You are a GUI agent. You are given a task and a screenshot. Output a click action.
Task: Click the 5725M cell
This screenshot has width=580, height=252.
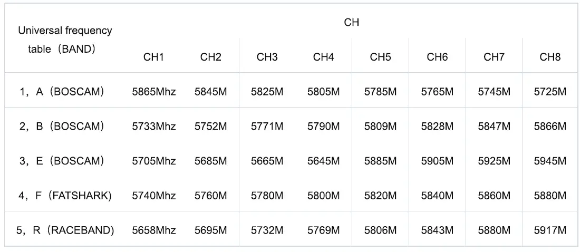[x=550, y=92]
